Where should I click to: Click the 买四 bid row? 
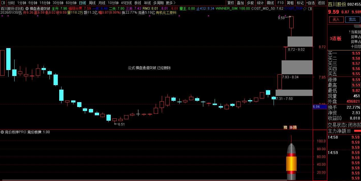344,69
